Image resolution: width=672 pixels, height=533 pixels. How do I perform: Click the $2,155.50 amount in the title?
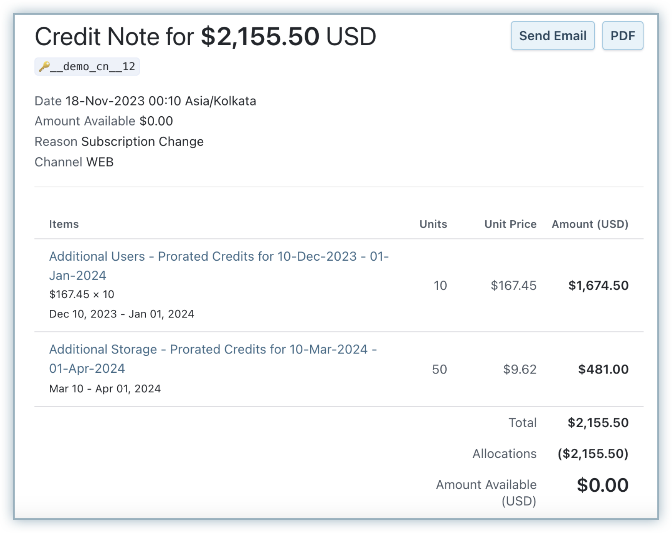tap(260, 37)
